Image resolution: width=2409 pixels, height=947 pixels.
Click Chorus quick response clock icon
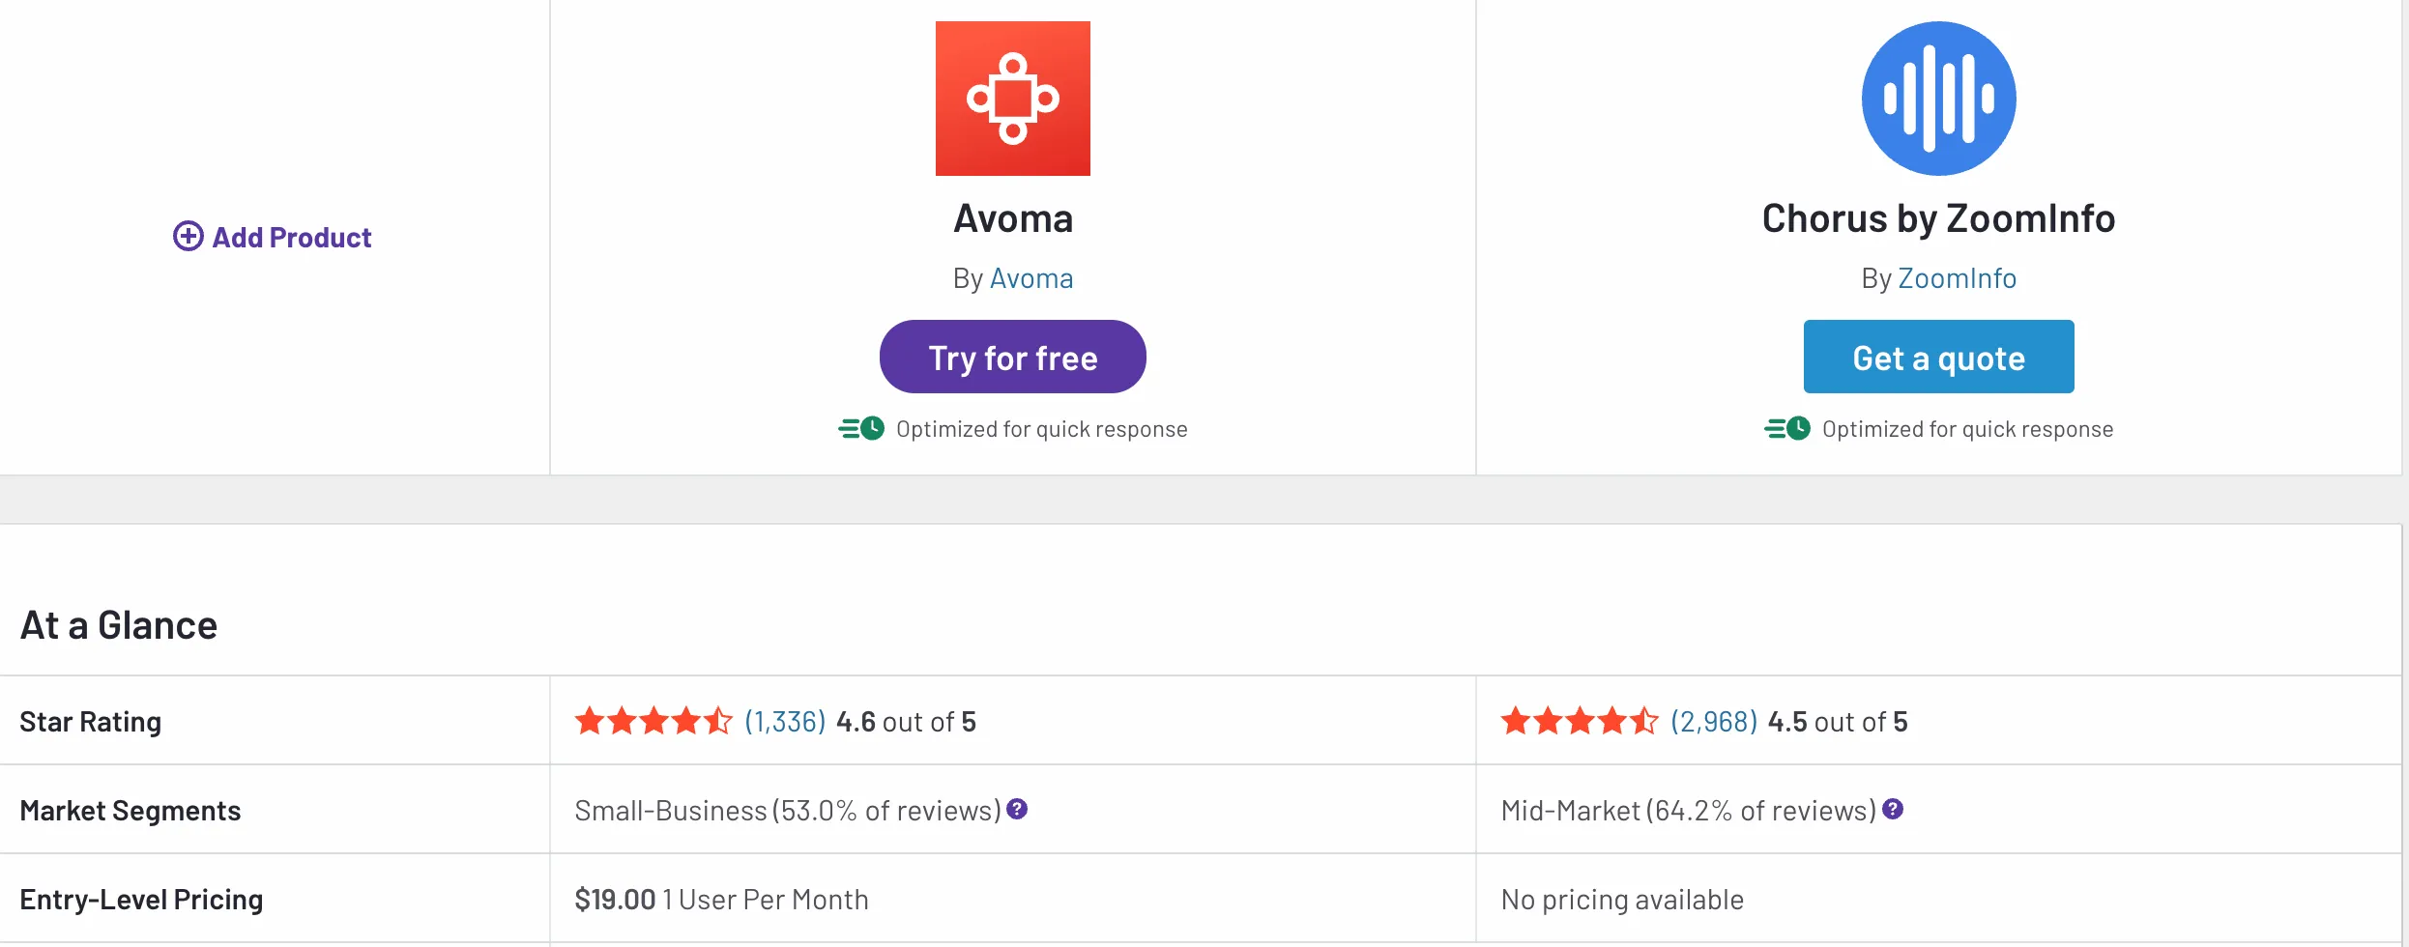(x=1787, y=428)
